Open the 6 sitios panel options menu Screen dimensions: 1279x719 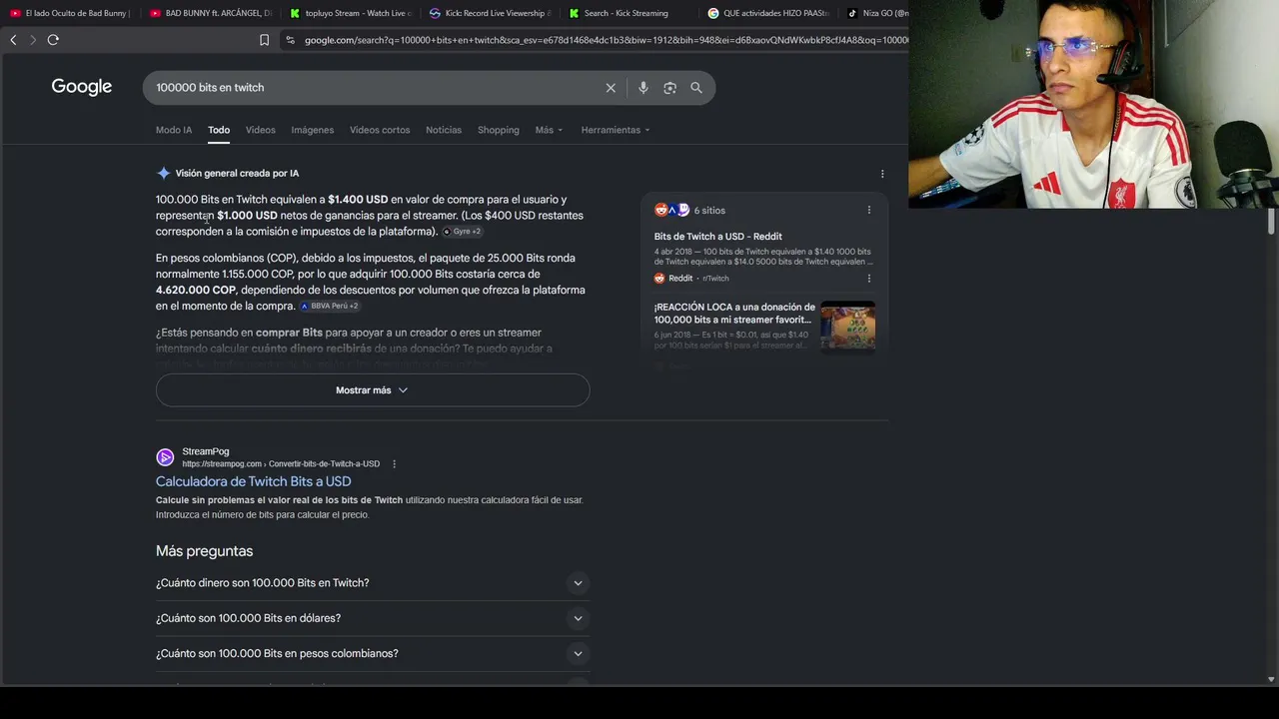coord(869,210)
